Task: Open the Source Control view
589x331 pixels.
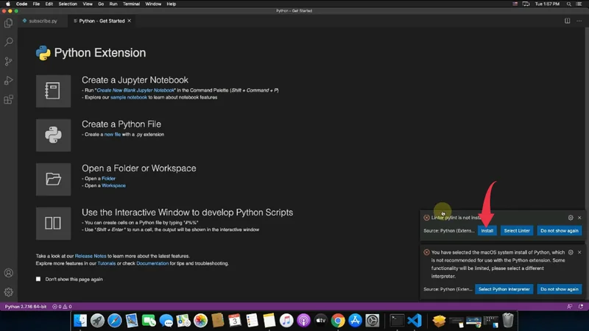Action: pyautogui.click(x=9, y=62)
